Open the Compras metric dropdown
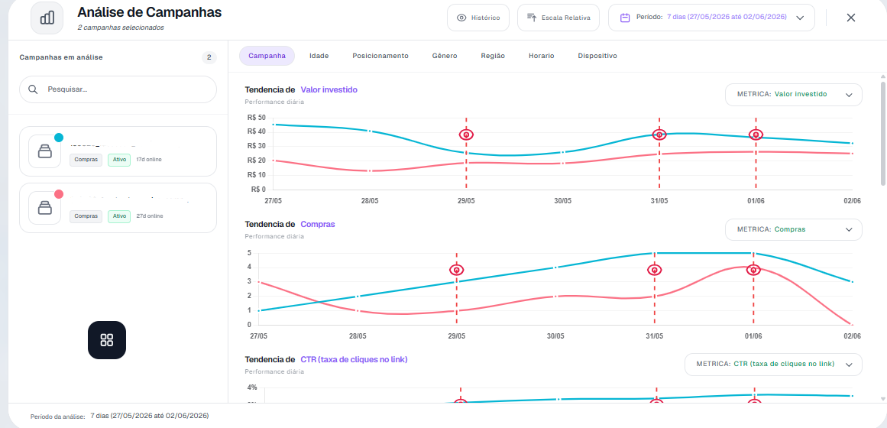This screenshot has width=887, height=428. coord(794,229)
